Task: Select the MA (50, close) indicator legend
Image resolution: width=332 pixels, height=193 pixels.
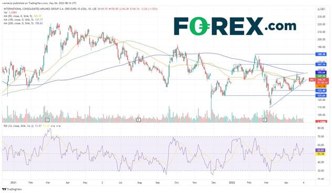Action: [23, 16]
